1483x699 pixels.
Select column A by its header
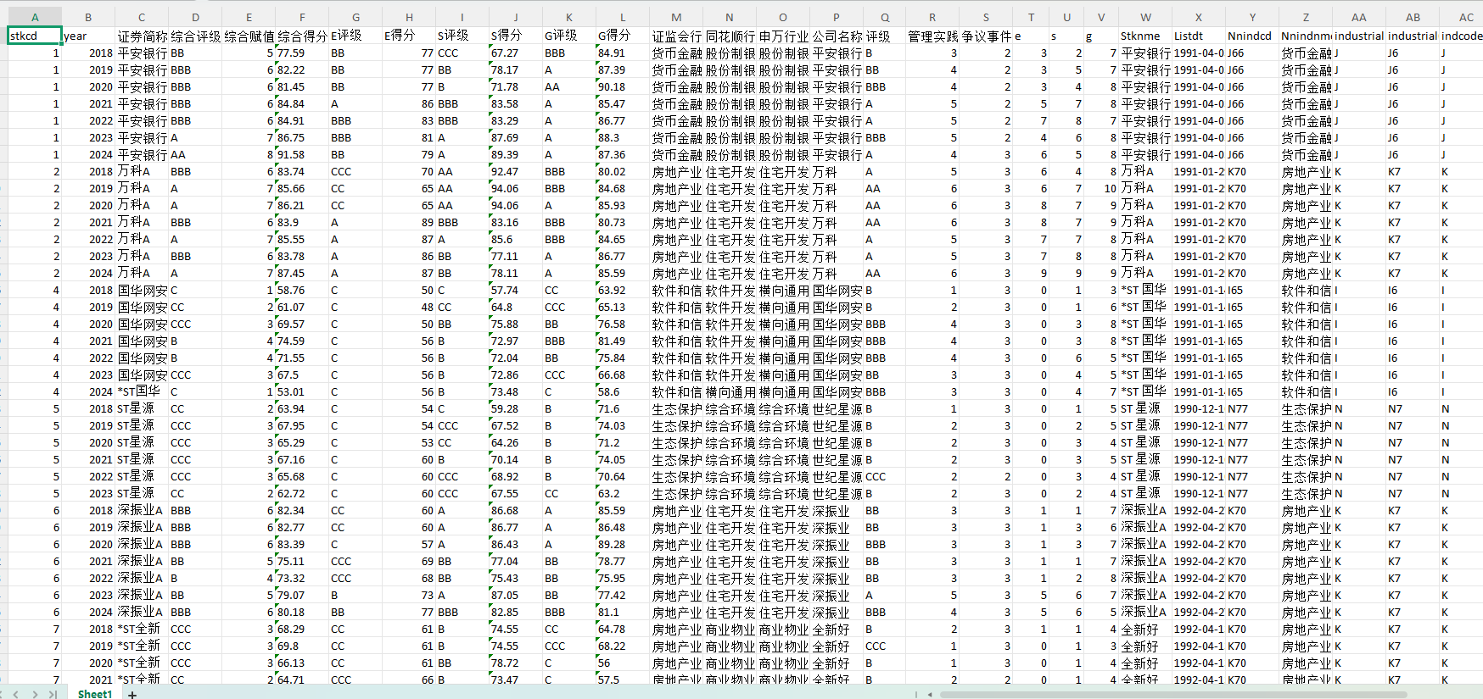(35, 17)
